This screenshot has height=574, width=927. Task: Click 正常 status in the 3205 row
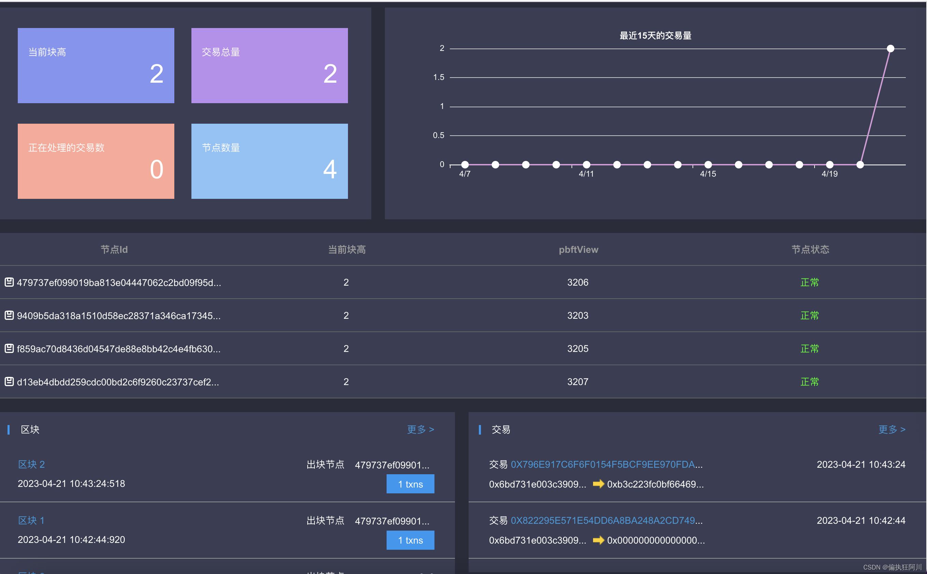point(809,348)
